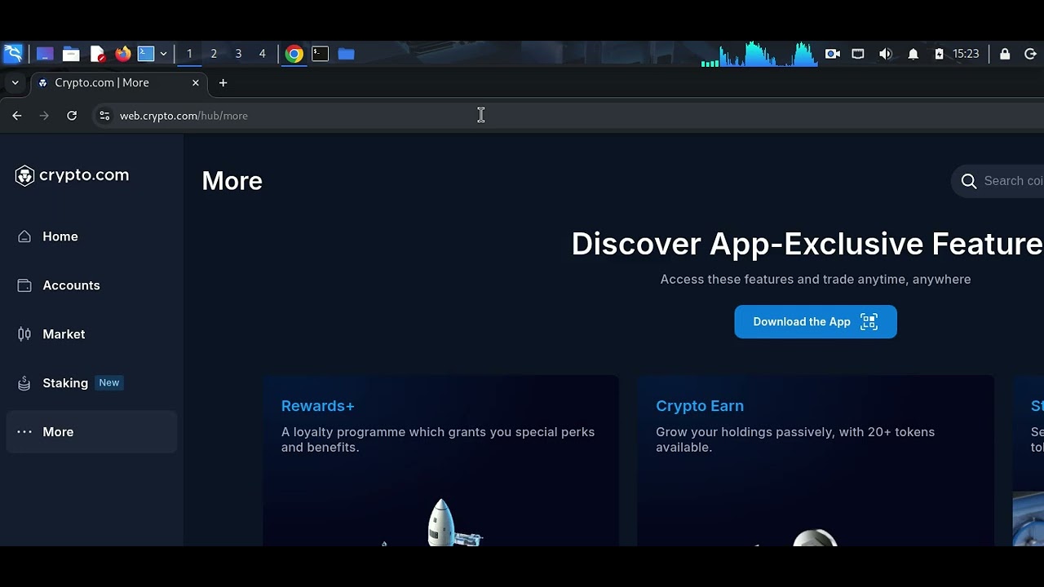Click the Rewards+ loyalty programme description
This screenshot has width=1044, height=587.
tap(438, 439)
